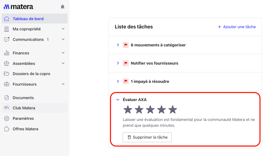Image resolution: width=273 pixels, height=156 pixels.
Task: Rate AXA with the third star
Action: click(150, 110)
